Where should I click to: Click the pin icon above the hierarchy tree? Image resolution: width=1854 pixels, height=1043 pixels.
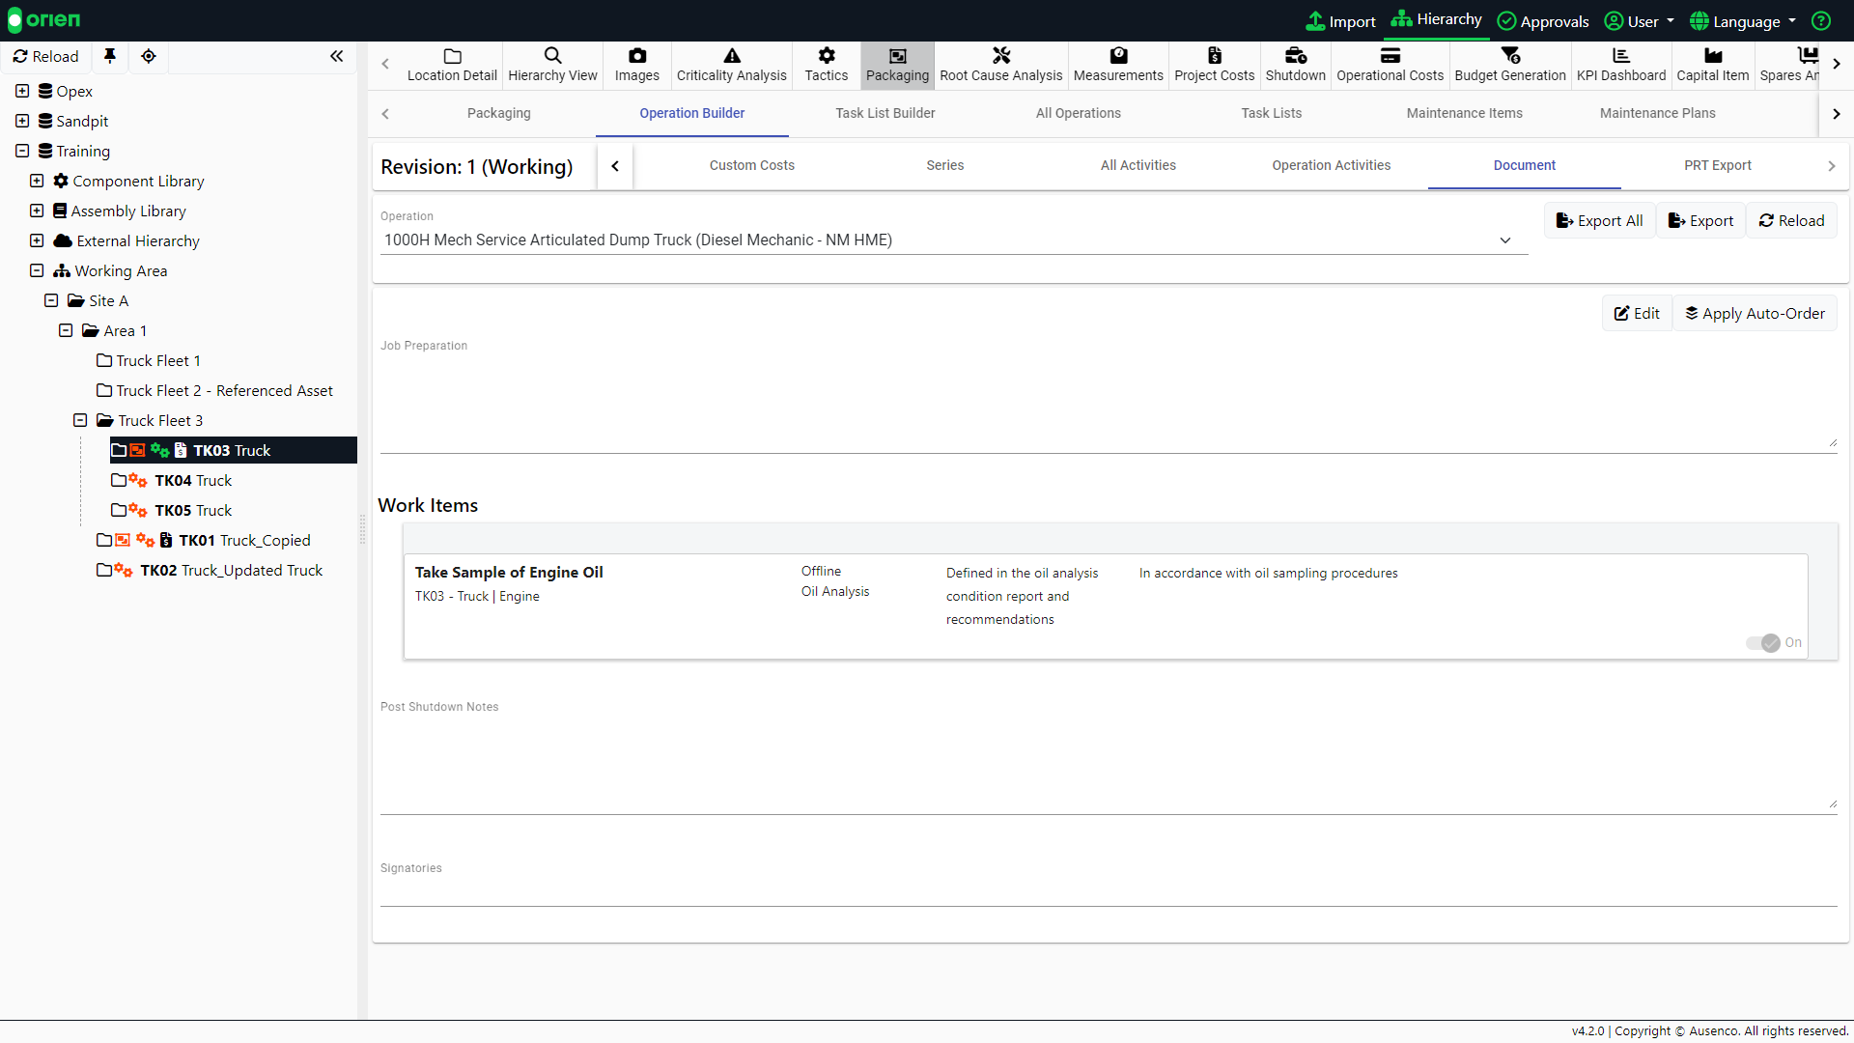pos(109,56)
